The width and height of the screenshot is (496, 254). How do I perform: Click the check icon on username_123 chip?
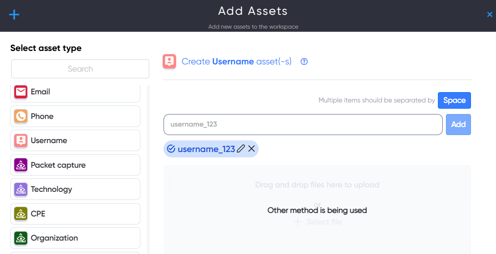coord(171,149)
